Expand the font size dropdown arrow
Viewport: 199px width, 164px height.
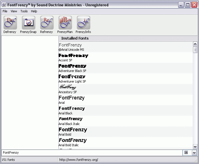(194, 153)
